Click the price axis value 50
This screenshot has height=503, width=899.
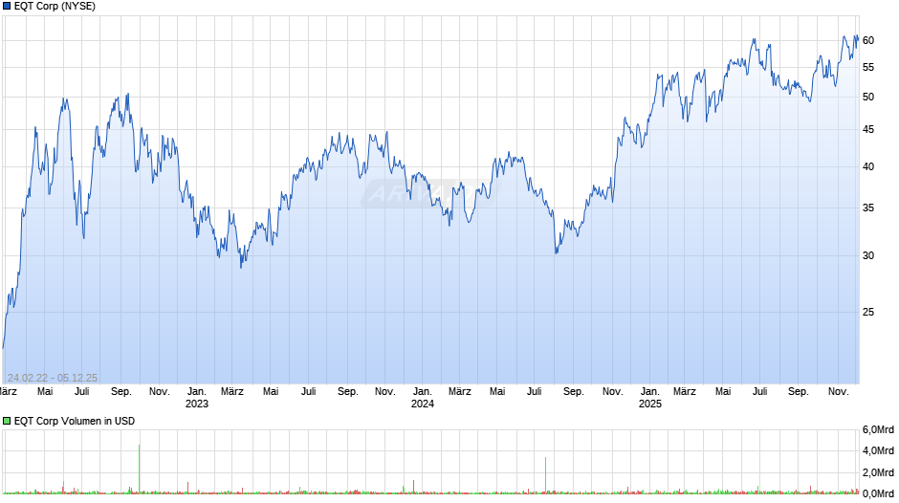[x=868, y=97]
